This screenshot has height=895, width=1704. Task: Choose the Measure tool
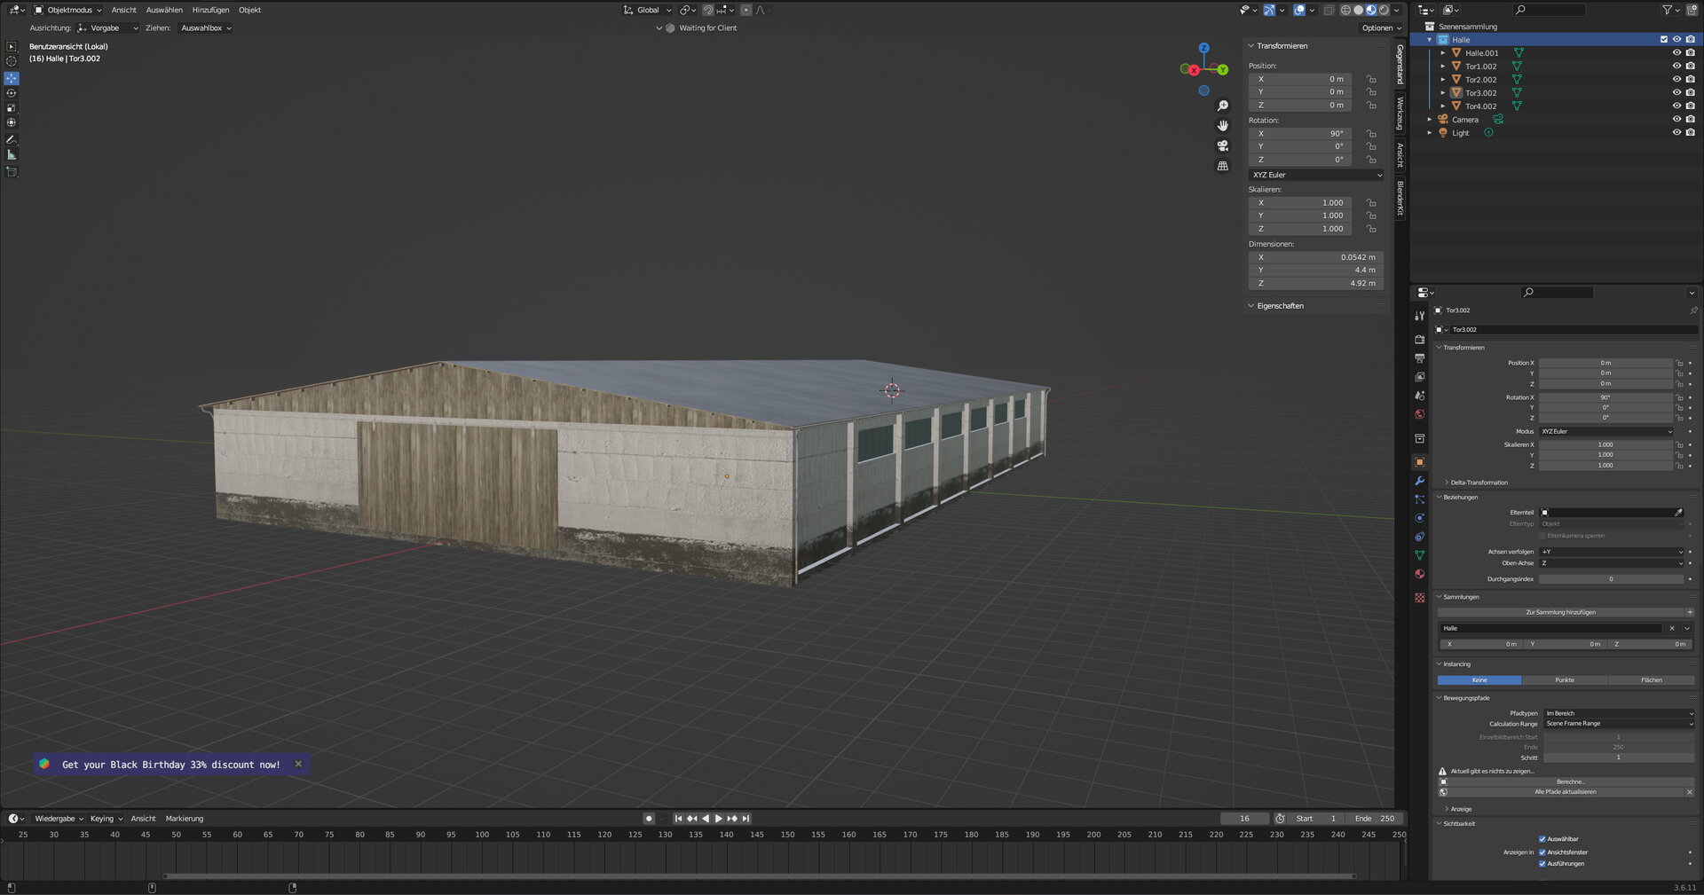pos(12,155)
